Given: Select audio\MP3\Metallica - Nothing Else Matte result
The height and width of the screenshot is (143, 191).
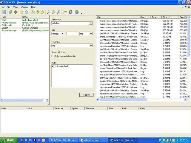Looking at the screenshot, I should coord(142,81).
